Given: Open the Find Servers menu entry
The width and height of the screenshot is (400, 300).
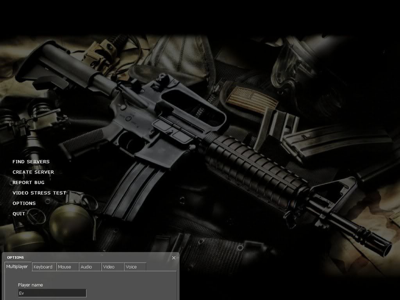Looking at the screenshot, I should 31,162.
